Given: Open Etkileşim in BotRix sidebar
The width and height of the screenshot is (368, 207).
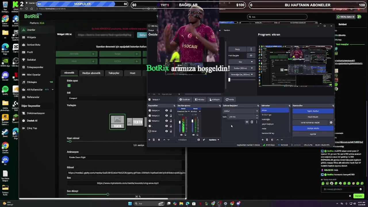Looking at the screenshot, I should click(x=32, y=82).
